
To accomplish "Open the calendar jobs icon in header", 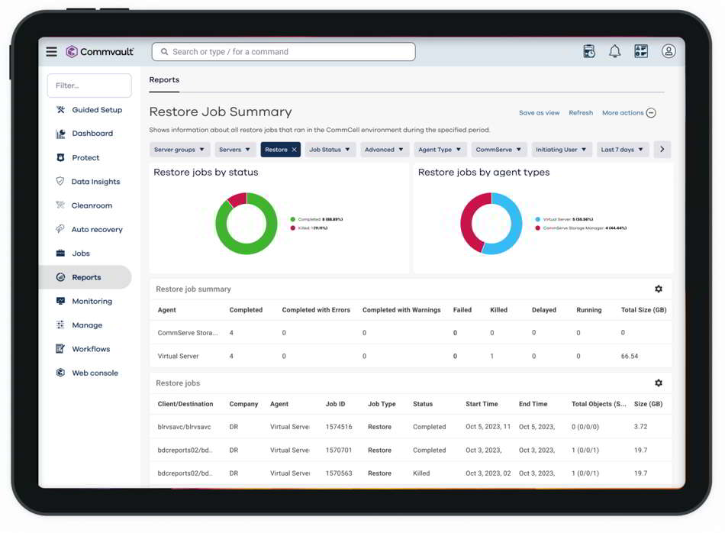I will [x=589, y=51].
